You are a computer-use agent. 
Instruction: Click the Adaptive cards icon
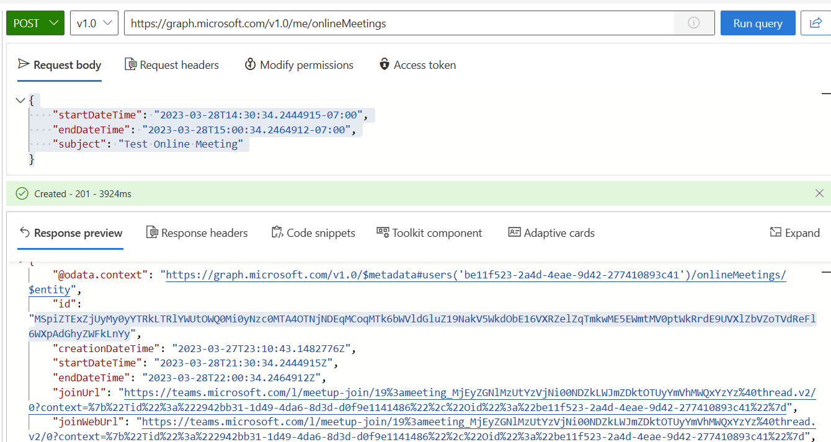tap(513, 232)
